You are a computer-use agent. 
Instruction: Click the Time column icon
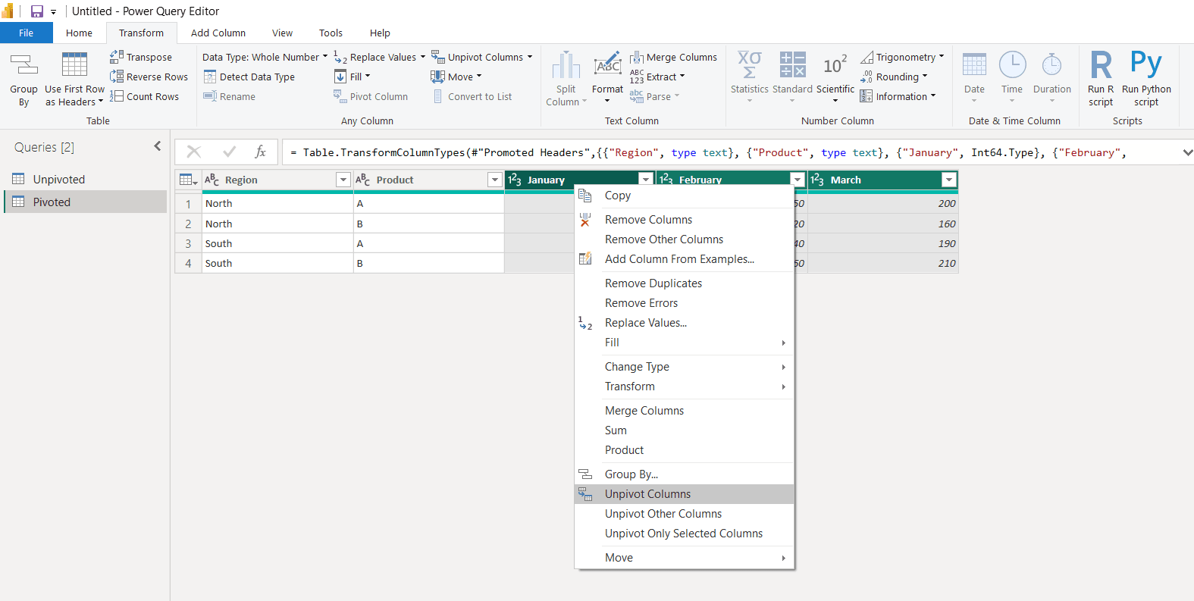tap(1012, 65)
